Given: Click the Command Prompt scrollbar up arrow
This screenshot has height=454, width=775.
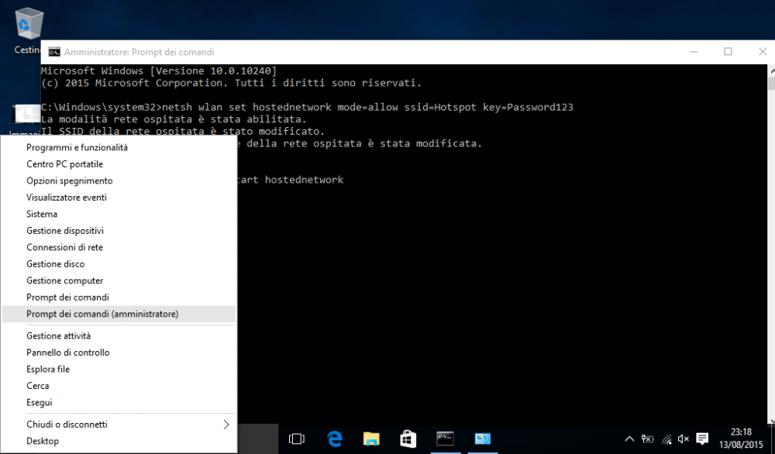Looking at the screenshot, I should pos(770,71).
